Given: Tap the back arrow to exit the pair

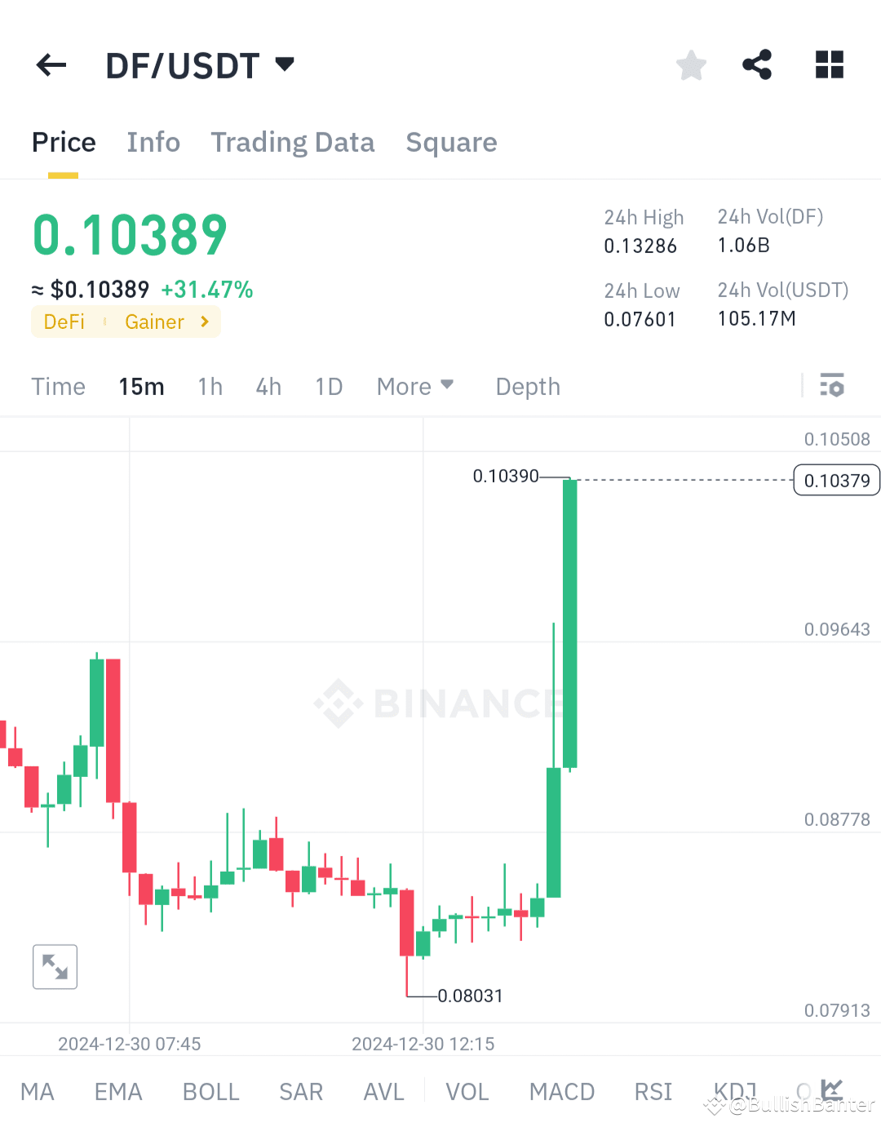Looking at the screenshot, I should pyautogui.click(x=51, y=65).
